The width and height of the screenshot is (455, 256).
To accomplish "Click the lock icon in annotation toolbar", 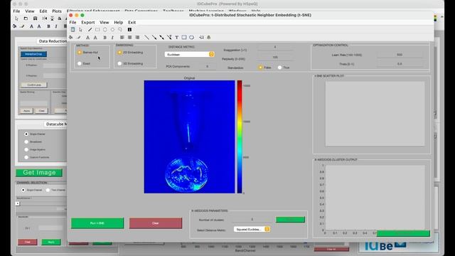I will tap(208, 38).
